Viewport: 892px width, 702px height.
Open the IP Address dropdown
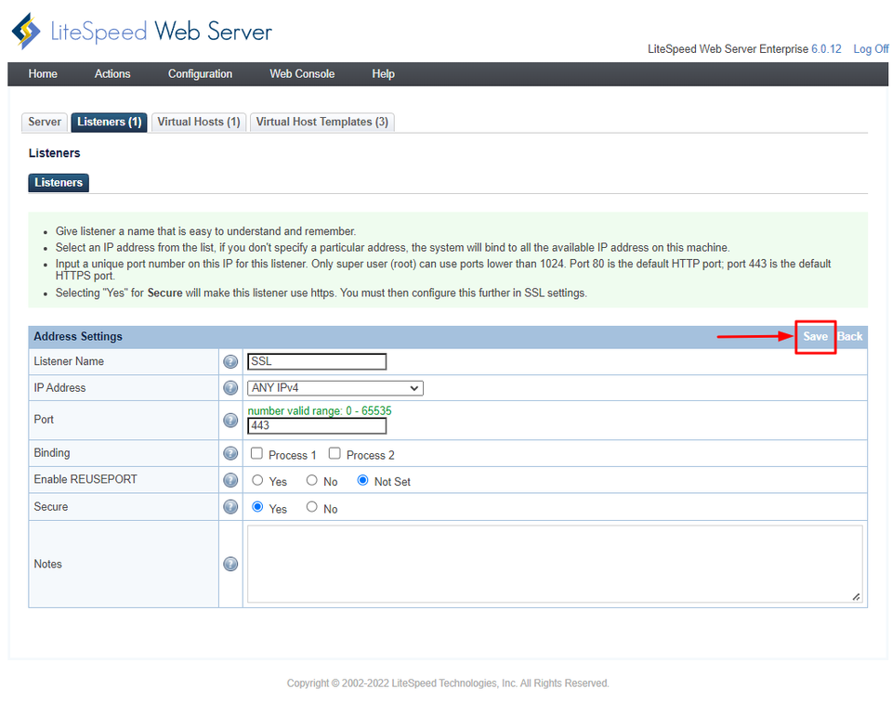coord(334,387)
